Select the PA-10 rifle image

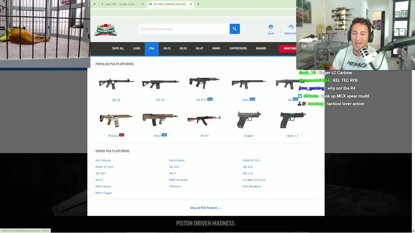tap(160, 84)
